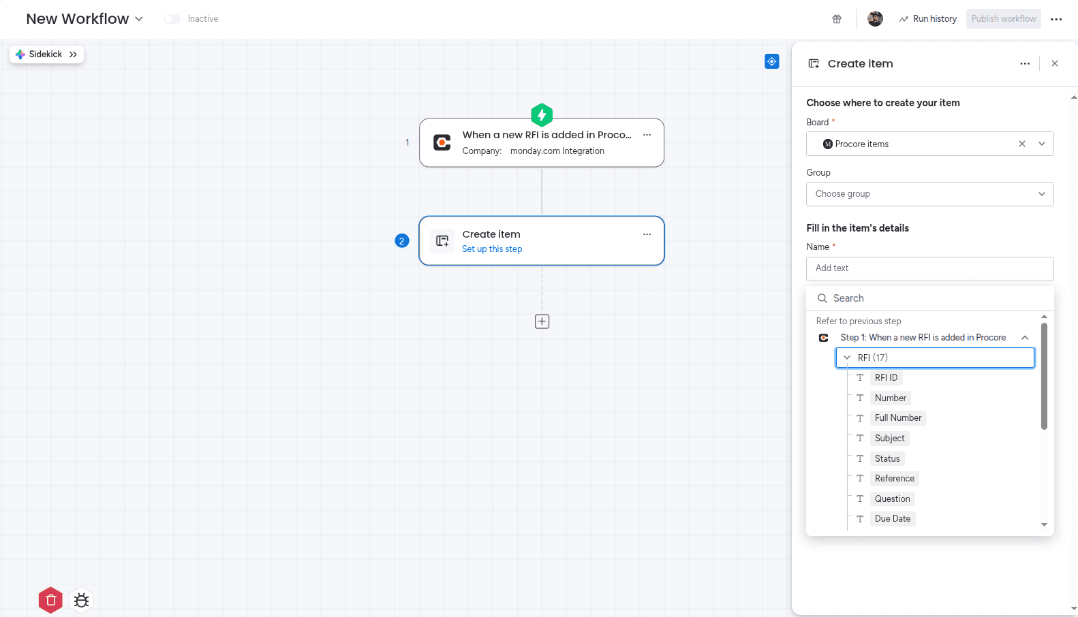
Task: Select the trigger step card
Action: [x=542, y=142]
